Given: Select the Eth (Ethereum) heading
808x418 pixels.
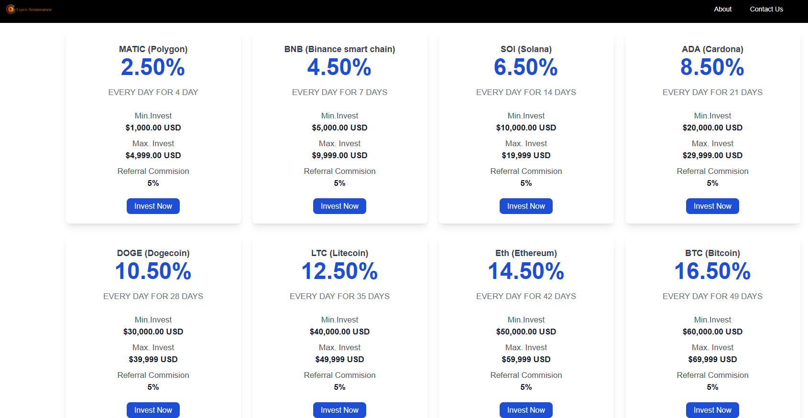Looking at the screenshot, I should pos(526,253).
